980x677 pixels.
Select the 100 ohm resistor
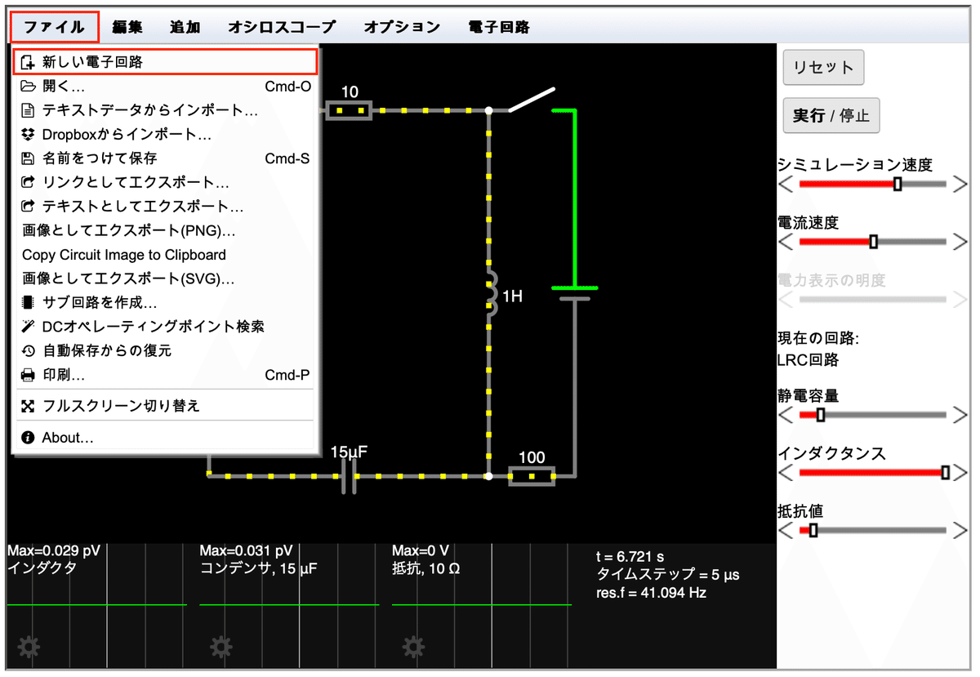click(x=532, y=475)
